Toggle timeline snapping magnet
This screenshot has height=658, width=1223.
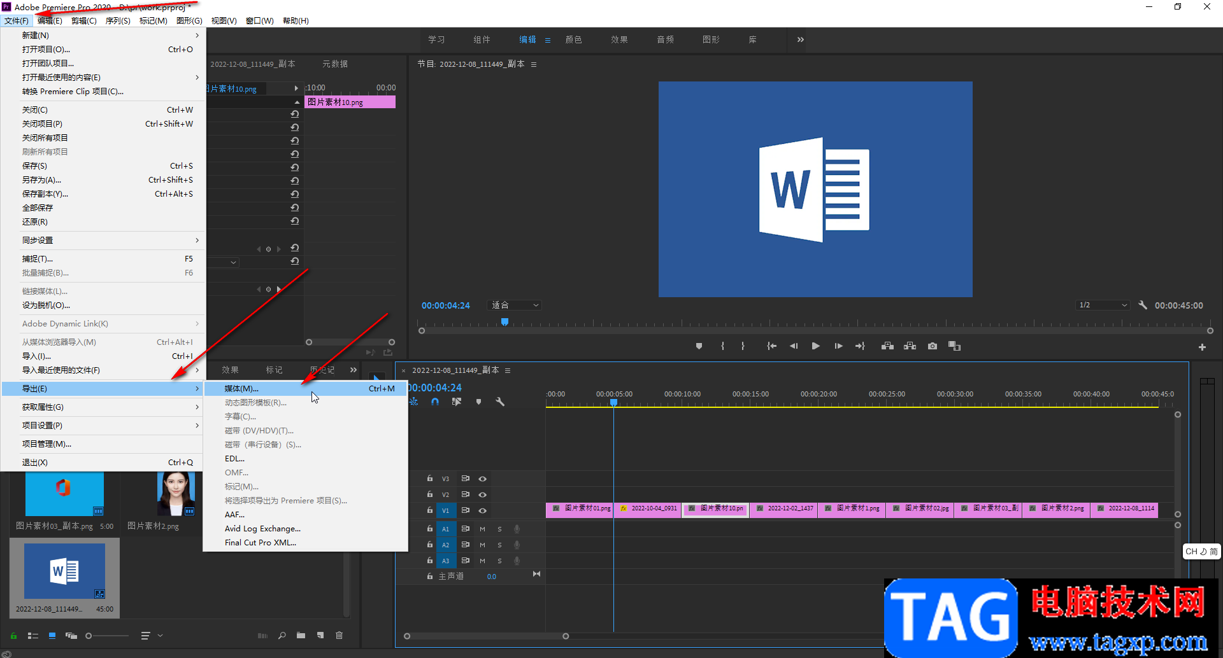(x=435, y=402)
